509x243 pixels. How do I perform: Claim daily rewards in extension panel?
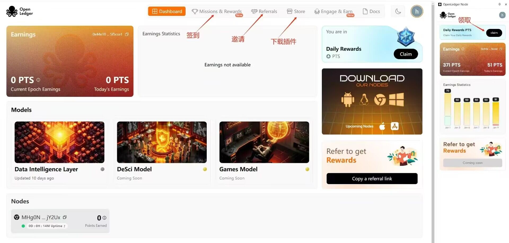(494, 33)
